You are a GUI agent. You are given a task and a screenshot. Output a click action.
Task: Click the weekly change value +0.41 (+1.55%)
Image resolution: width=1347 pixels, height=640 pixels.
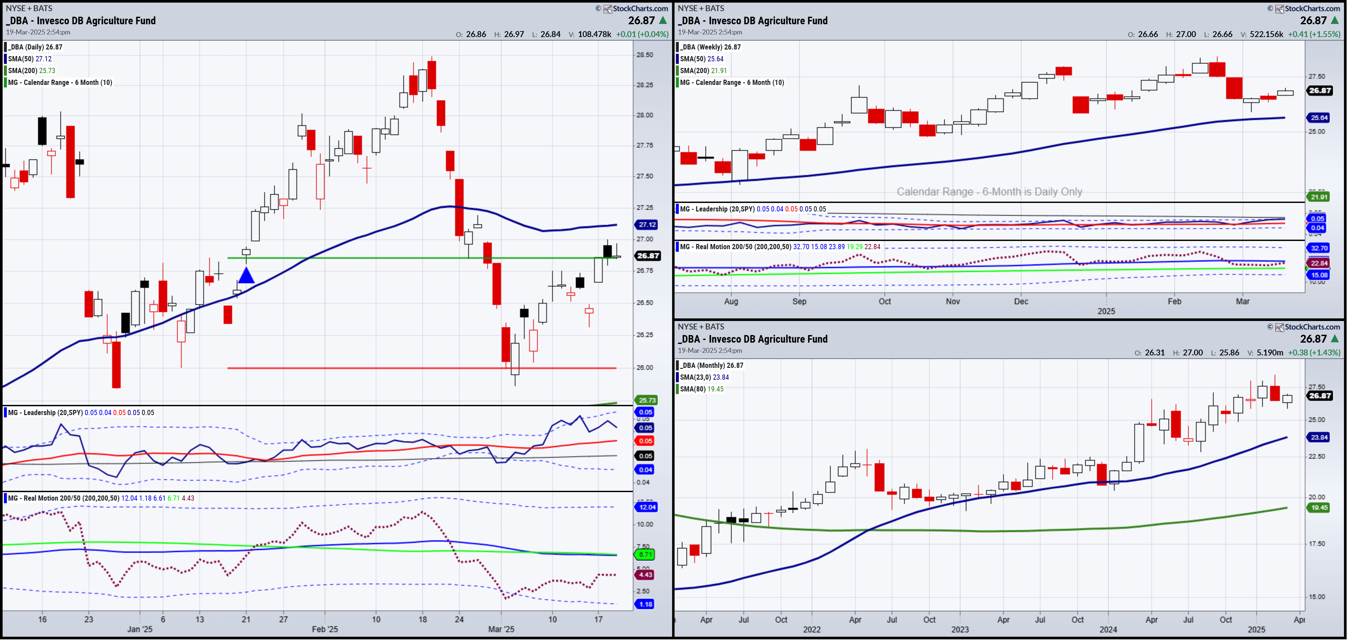click(x=1314, y=34)
